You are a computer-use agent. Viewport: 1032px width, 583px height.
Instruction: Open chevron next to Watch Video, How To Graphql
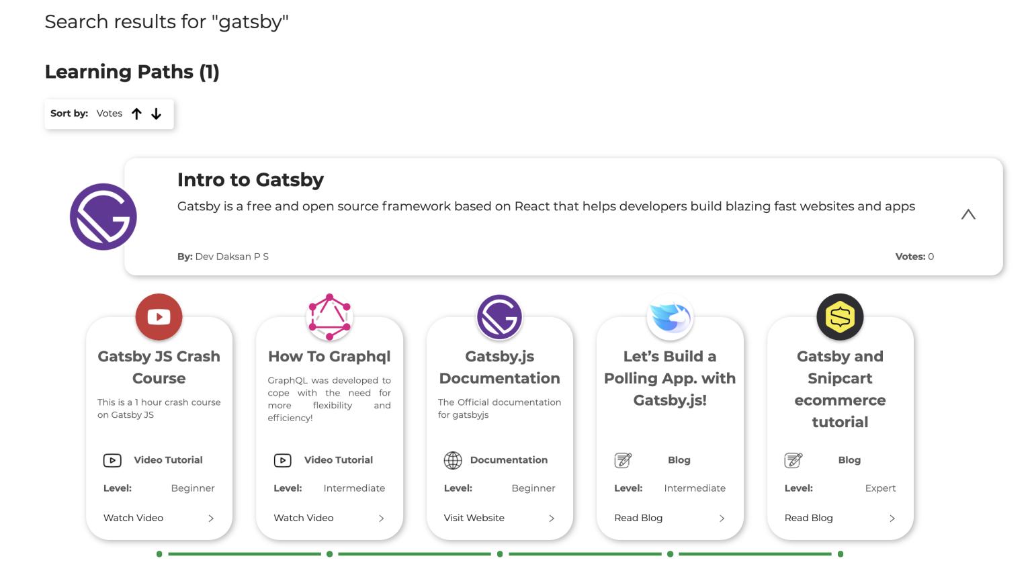[381, 519]
